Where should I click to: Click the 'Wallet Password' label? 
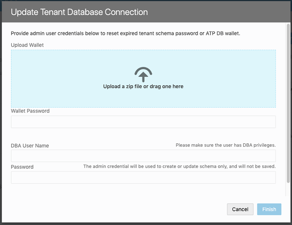pyautogui.click(x=30, y=111)
